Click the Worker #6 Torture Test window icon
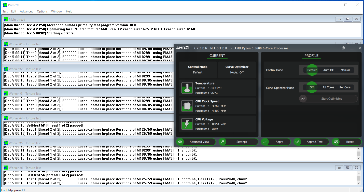 [x=6, y=168]
